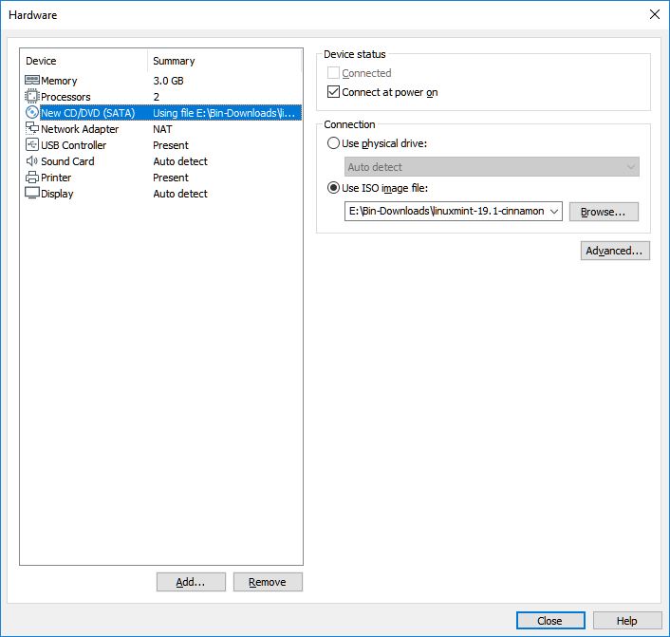Click Add to add hardware
Screen dimensions: 670x637
pos(191,582)
